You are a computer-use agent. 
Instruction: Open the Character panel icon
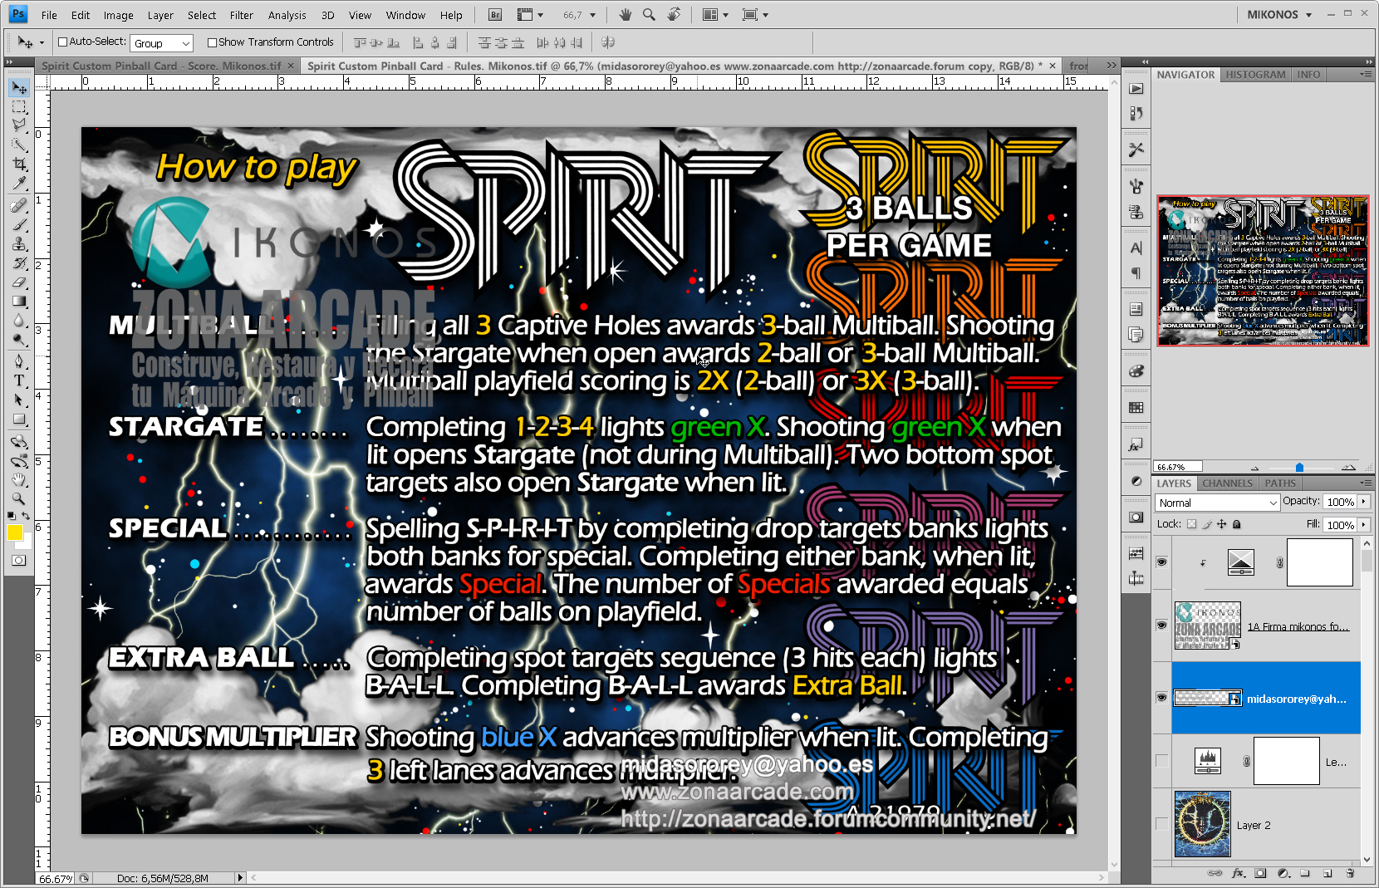[1136, 248]
